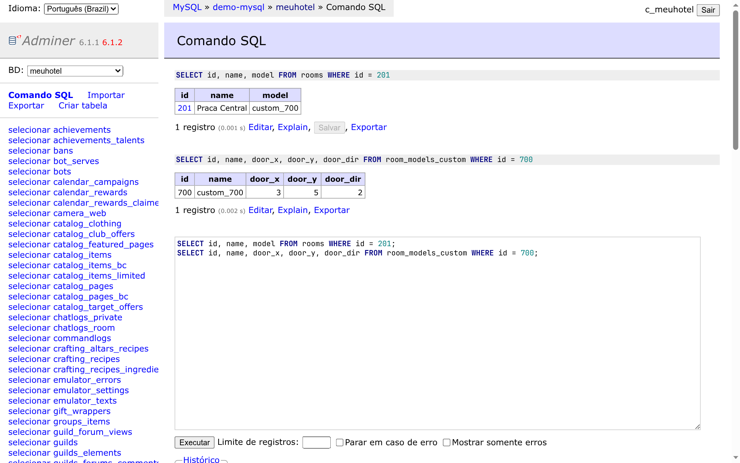Click Exportar link under first query result
The width and height of the screenshot is (740, 463).
pos(369,127)
